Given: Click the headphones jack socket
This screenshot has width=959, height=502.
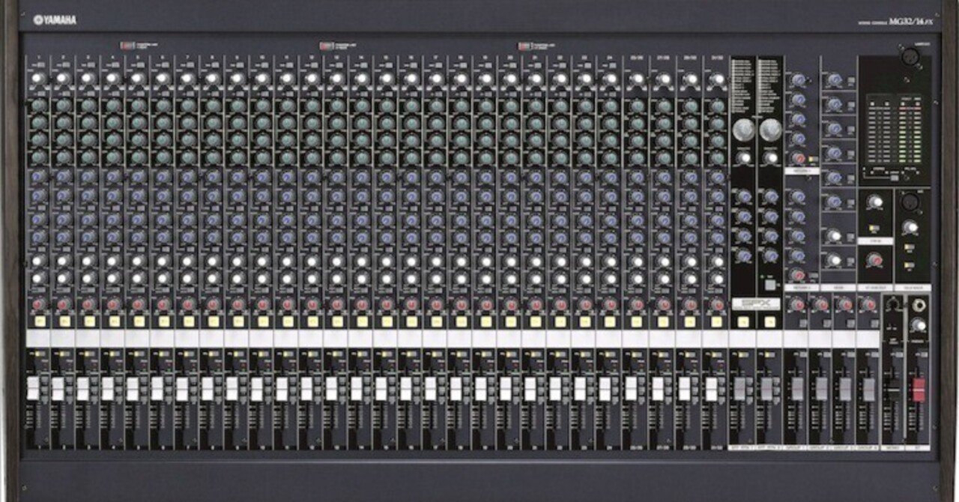Looking at the screenshot, I should click(919, 306).
